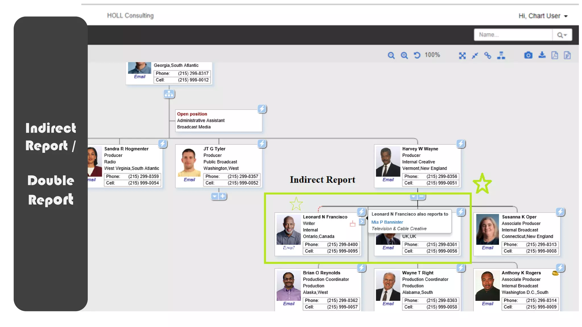Collapse Harvey W Wayne's reports with minus button
Viewport: 582px width, 327px height.
point(421,196)
